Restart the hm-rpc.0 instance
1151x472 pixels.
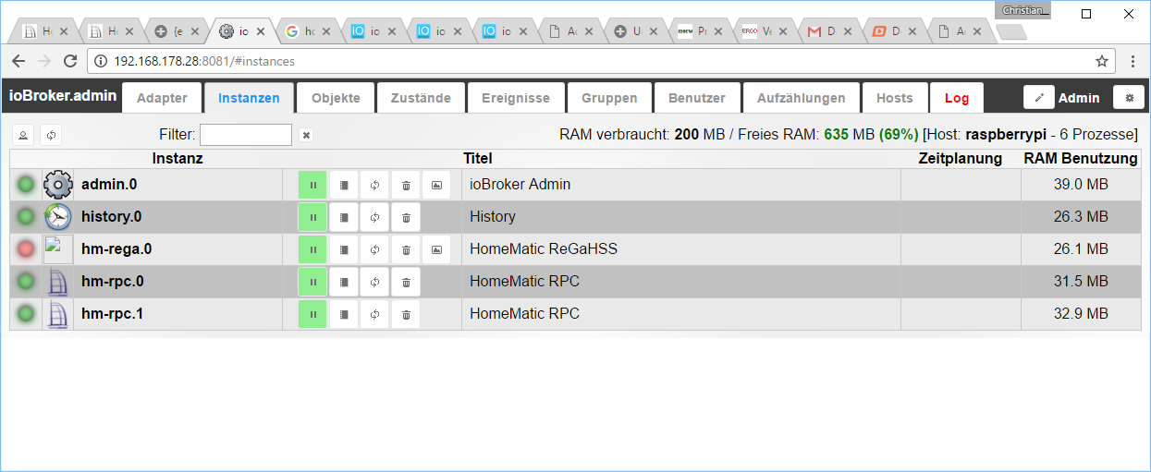pyautogui.click(x=374, y=282)
